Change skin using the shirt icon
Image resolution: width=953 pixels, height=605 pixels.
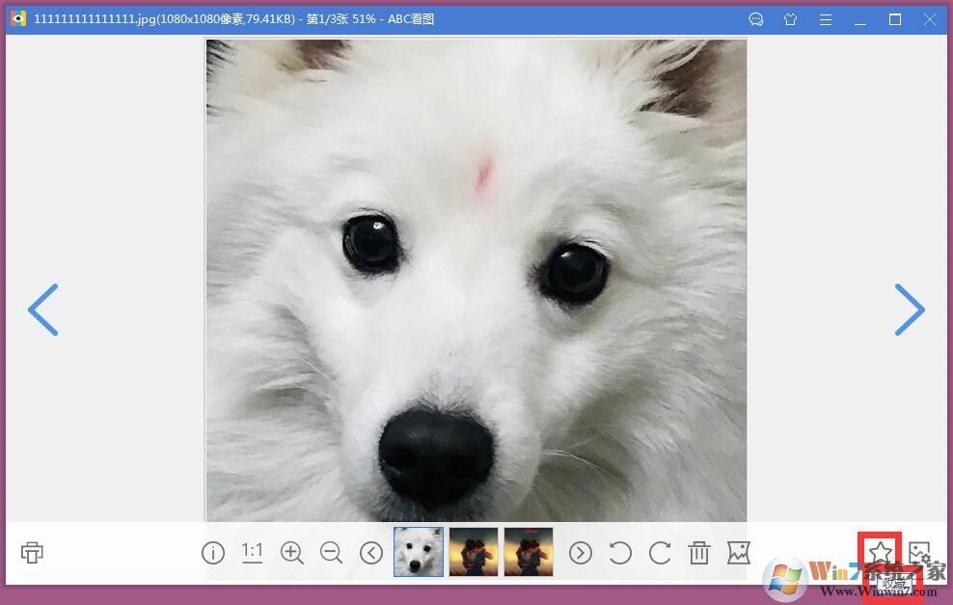pyautogui.click(x=791, y=19)
